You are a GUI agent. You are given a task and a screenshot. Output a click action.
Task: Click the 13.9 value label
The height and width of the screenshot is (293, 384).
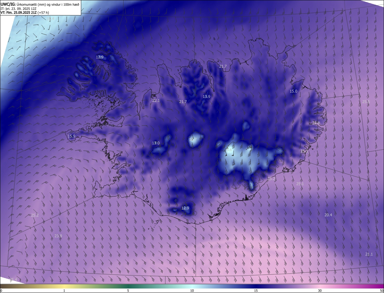[x=206, y=96]
